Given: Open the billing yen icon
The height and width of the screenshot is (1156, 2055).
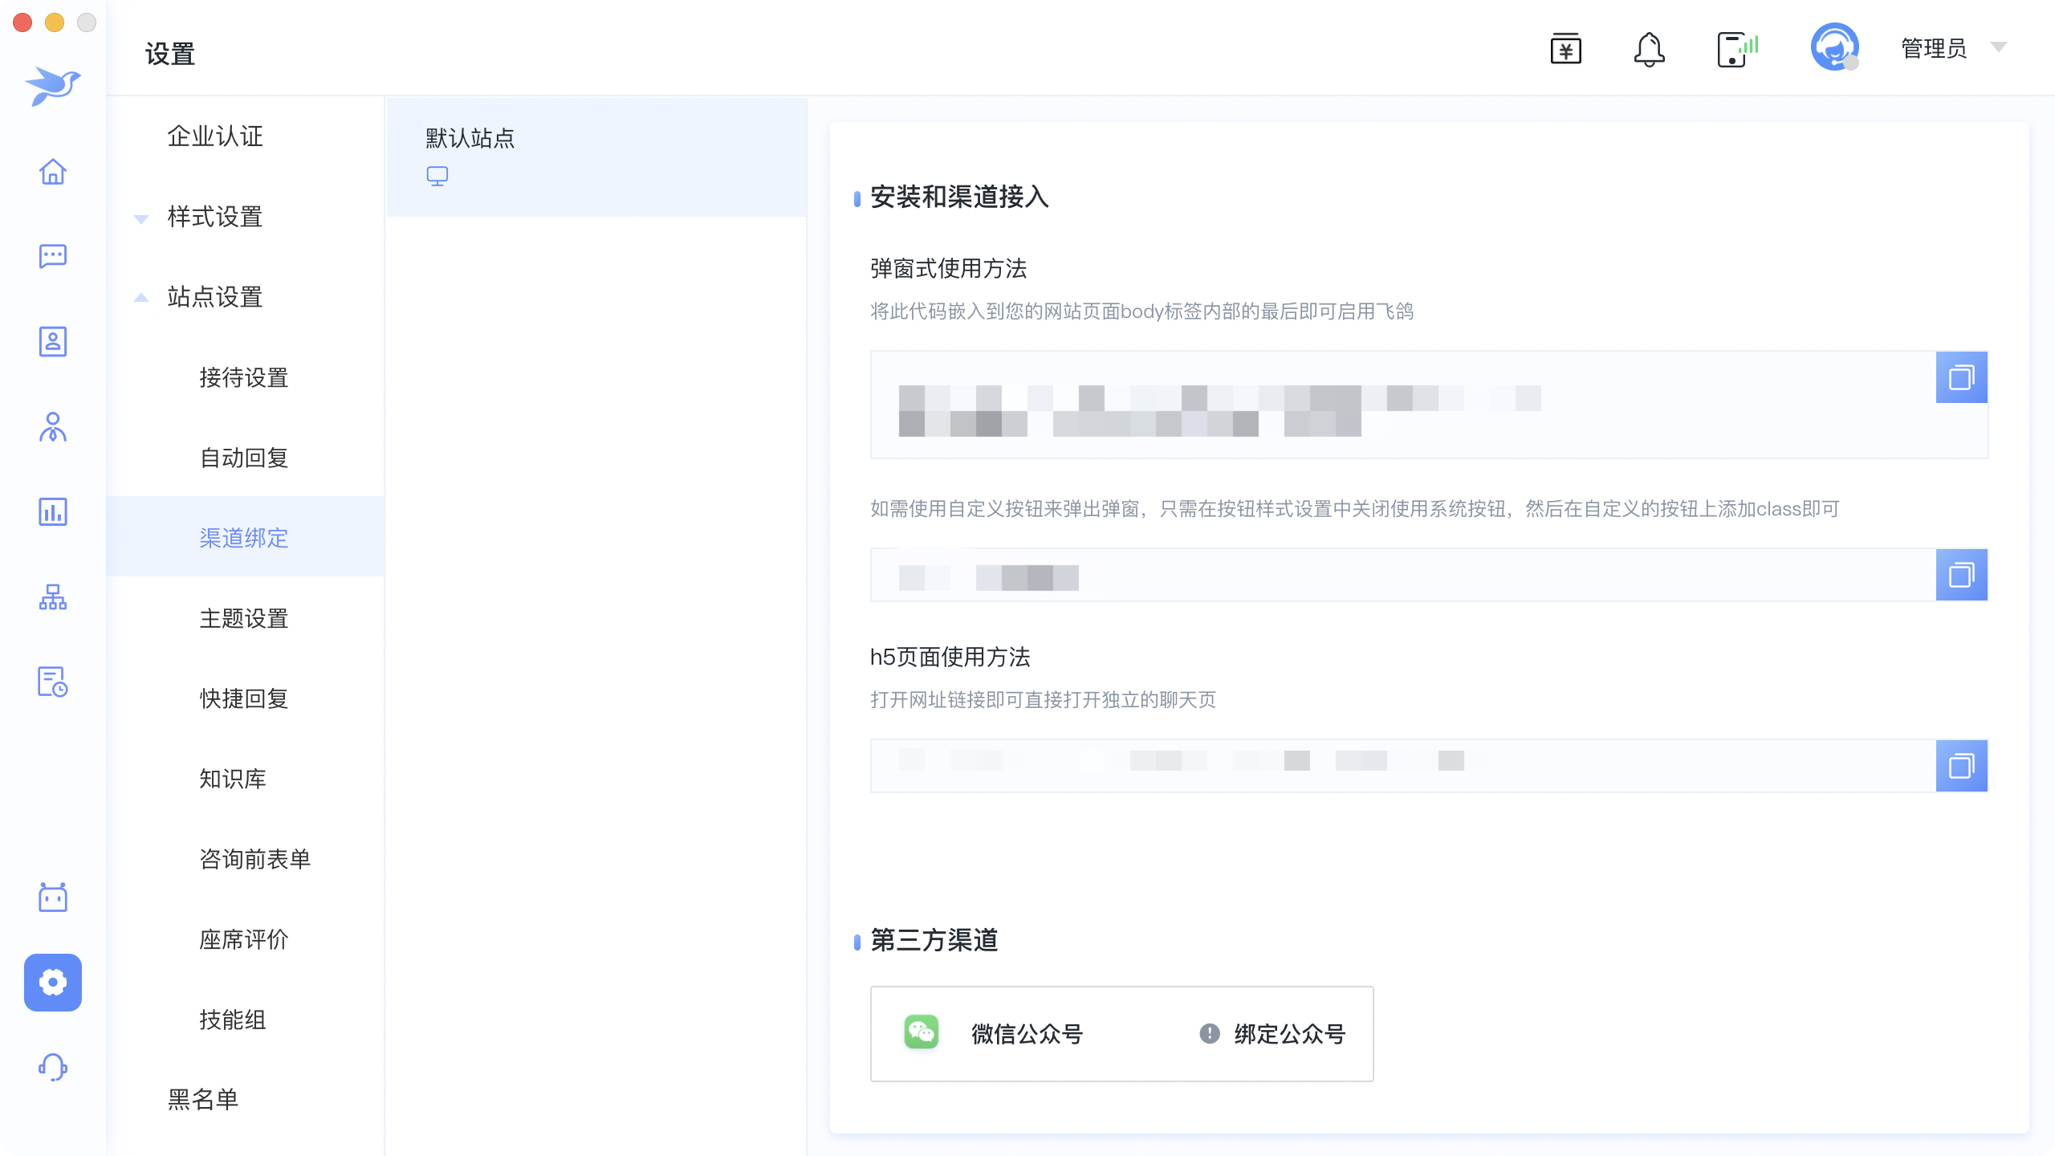Looking at the screenshot, I should [1565, 50].
